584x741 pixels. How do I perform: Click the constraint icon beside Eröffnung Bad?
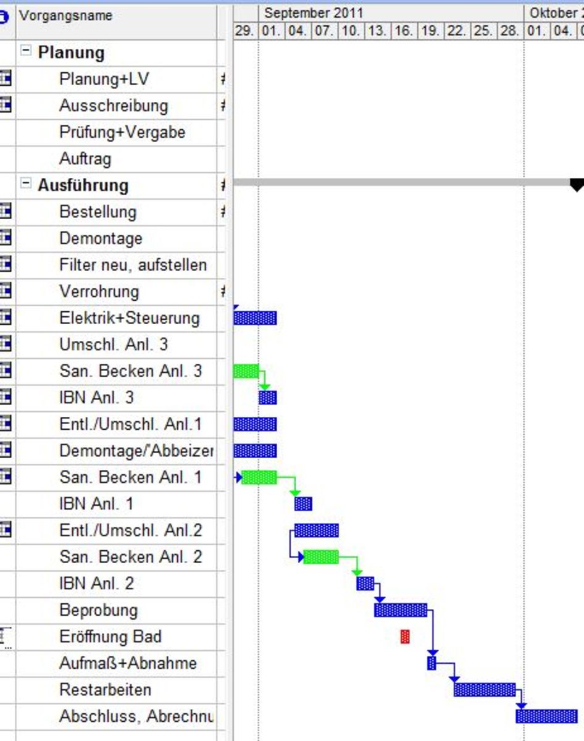coord(6,637)
